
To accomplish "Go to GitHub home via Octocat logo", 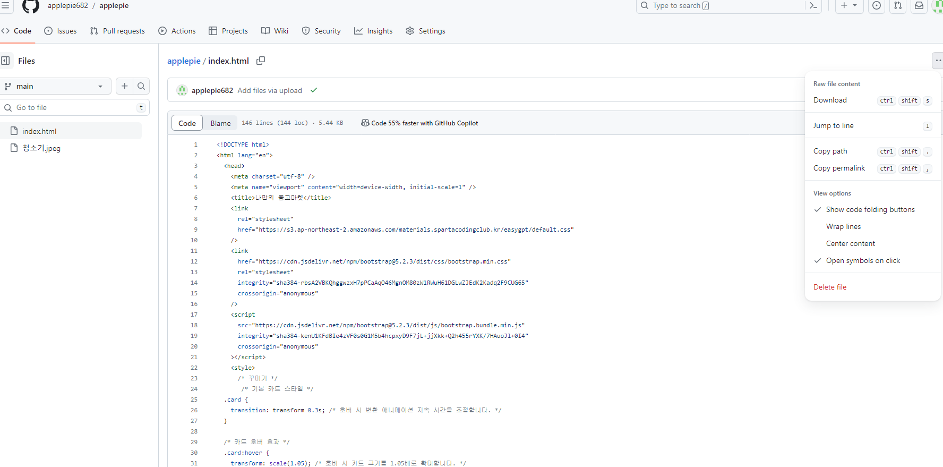I will [31, 6].
